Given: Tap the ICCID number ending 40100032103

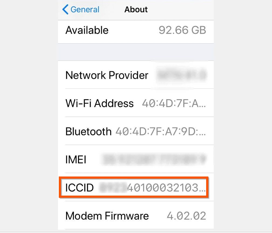Looking at the screenshot, I should pyautogui.click(x=166, y=188).
